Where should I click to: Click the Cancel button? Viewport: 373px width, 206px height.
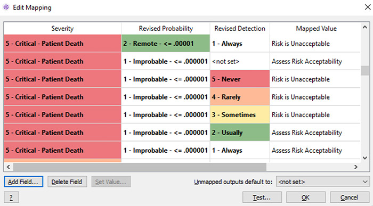coord(350,197)
